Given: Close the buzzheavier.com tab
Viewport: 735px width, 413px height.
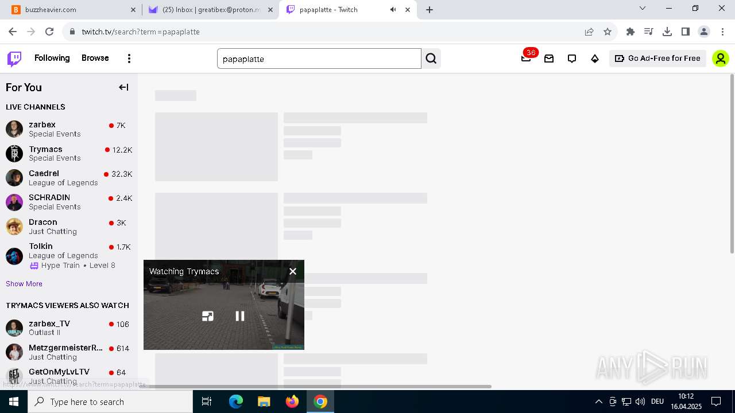Looking at the screenshot, I should [133, 10].
